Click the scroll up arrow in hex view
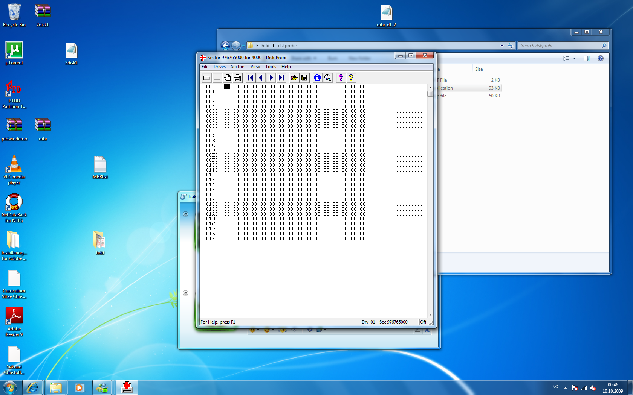The height and width of the screenshot is (395, 633). click(x=430, y=88)
